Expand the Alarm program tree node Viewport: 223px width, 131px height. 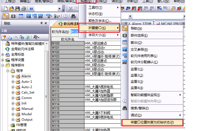pos(13,76)
